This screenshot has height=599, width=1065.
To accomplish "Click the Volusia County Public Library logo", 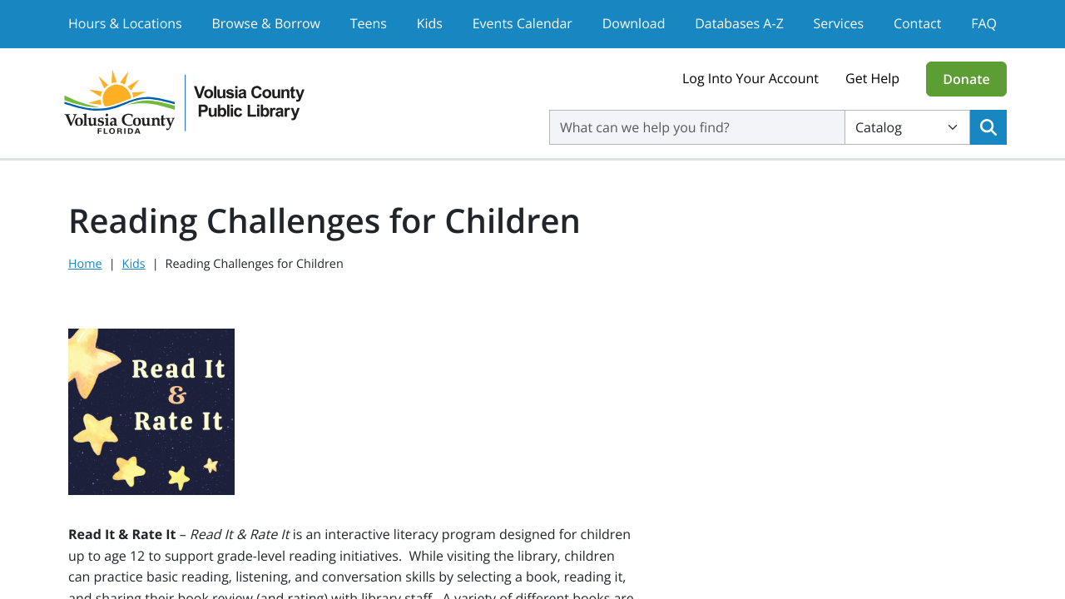I will (185, 101).
